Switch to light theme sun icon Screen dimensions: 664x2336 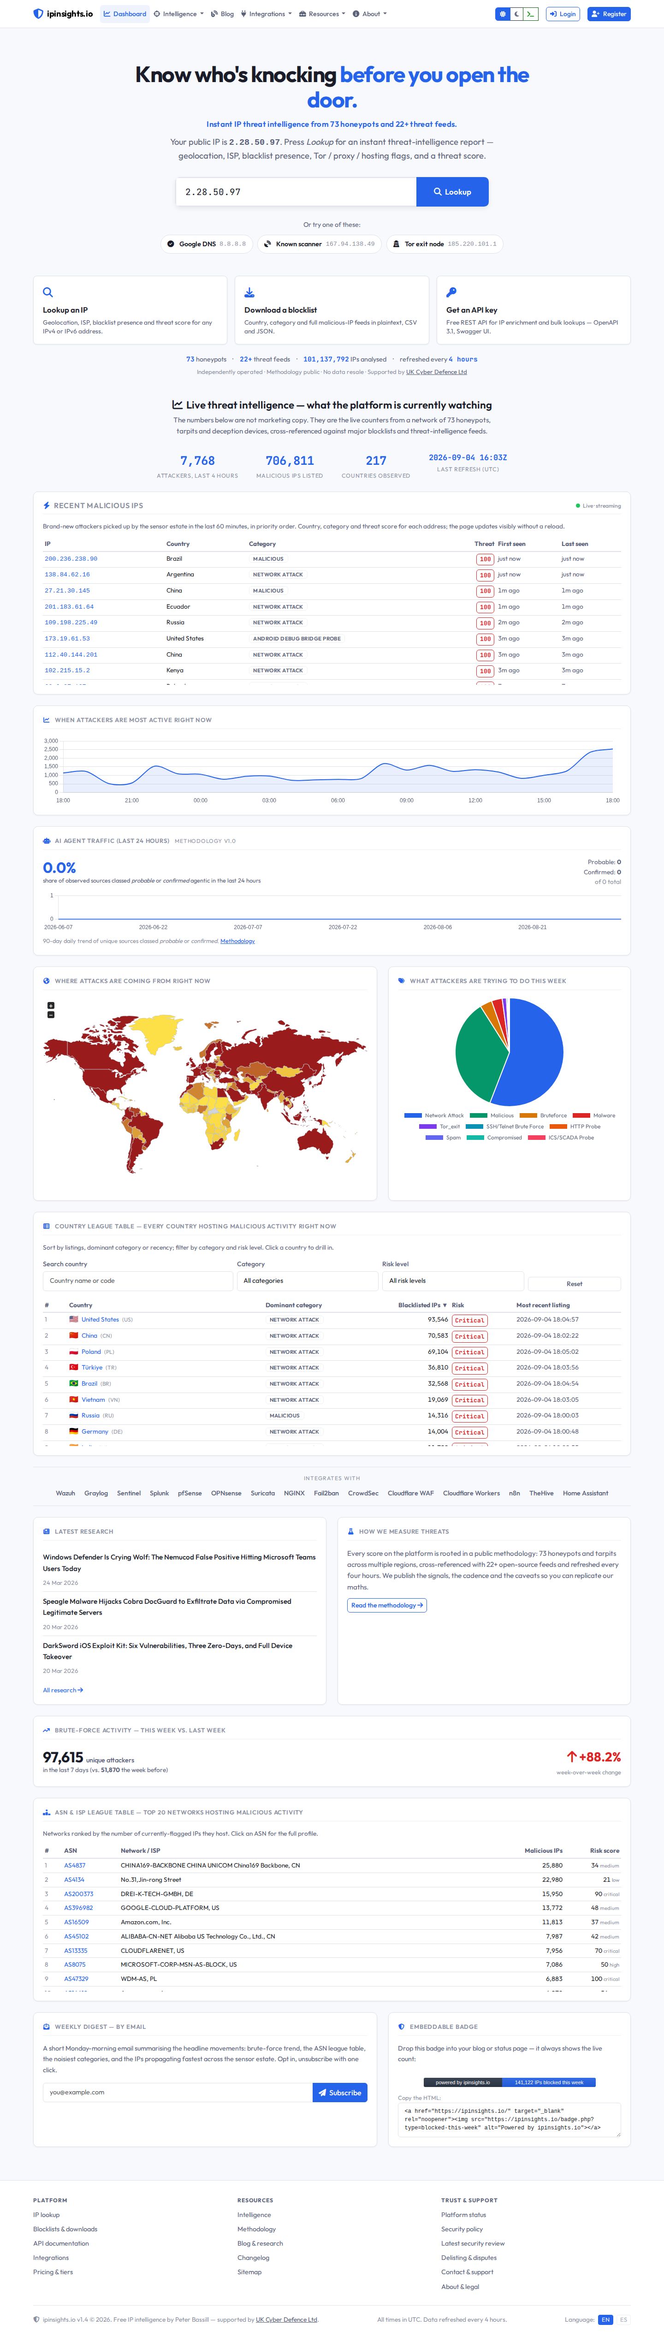point(503,13)
